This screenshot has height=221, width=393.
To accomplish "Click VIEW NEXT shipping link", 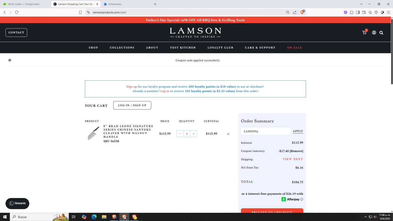I will (293, 159).
